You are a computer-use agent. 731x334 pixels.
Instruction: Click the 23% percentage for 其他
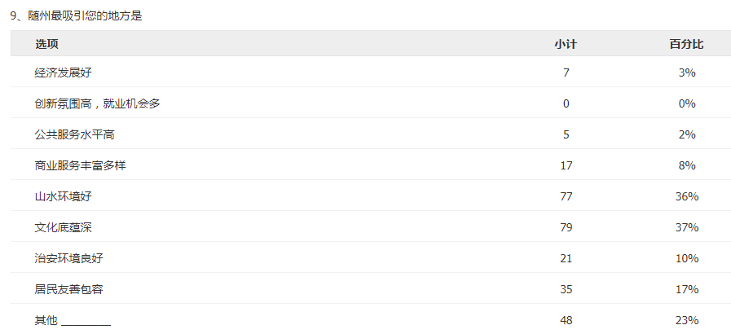[687, 320]
